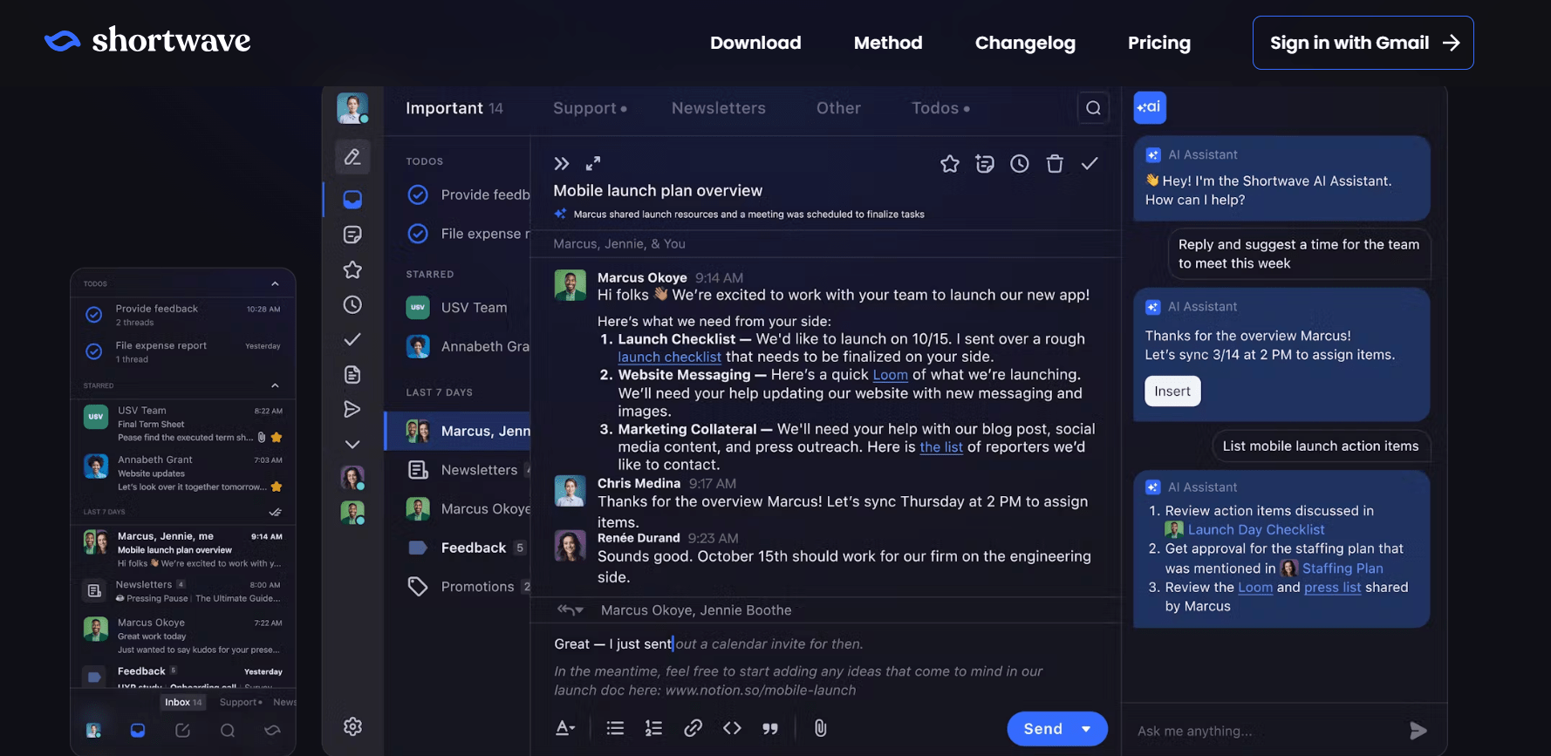
Task: Open the AI assistant badge icon
Action: pos(1150,107)
